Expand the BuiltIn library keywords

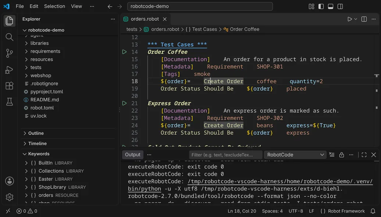coord(26,163)
